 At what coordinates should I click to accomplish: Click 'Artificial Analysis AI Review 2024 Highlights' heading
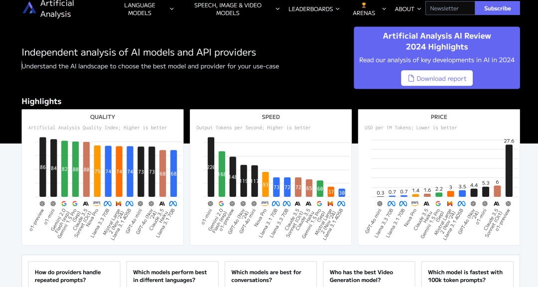point(437,41)
